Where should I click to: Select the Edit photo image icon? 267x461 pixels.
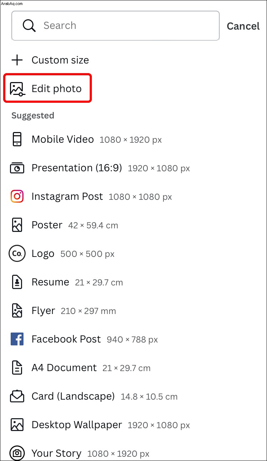coord(17,89)
